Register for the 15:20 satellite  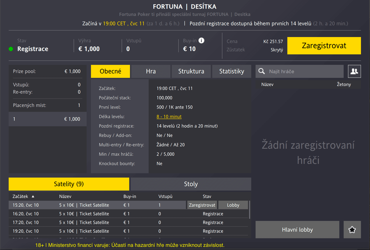202,205
